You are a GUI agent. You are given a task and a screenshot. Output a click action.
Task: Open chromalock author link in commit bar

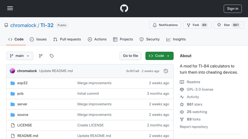point(27,71)
